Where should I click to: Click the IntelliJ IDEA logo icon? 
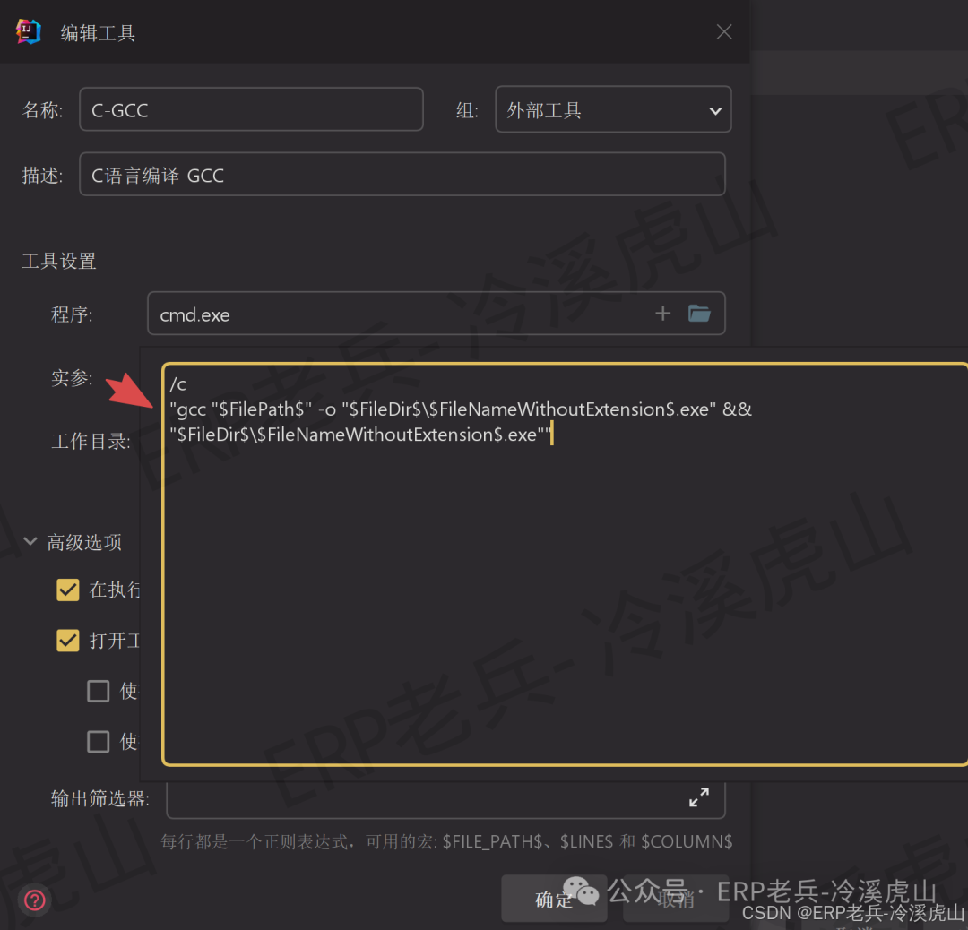29,31
